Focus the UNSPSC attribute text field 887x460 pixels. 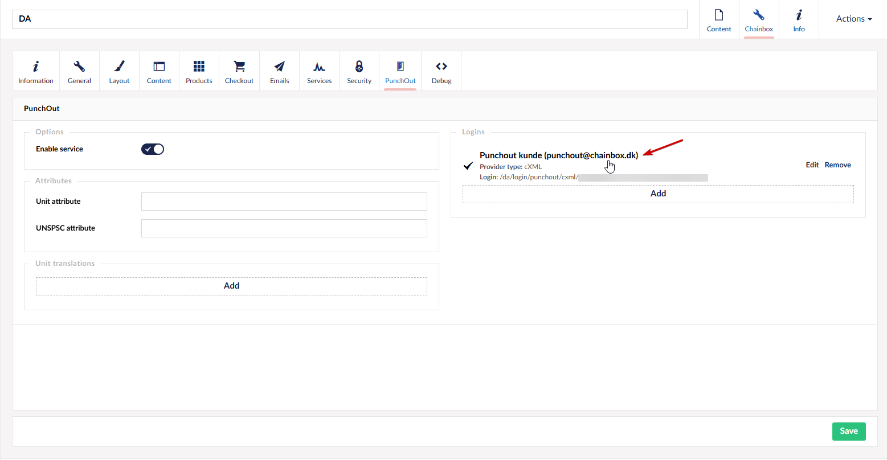coord(284,228)
